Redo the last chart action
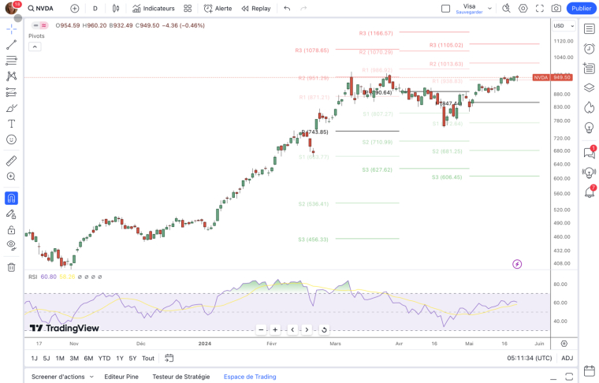This screenshot has width=599, height=383. [x=303, y=9]
